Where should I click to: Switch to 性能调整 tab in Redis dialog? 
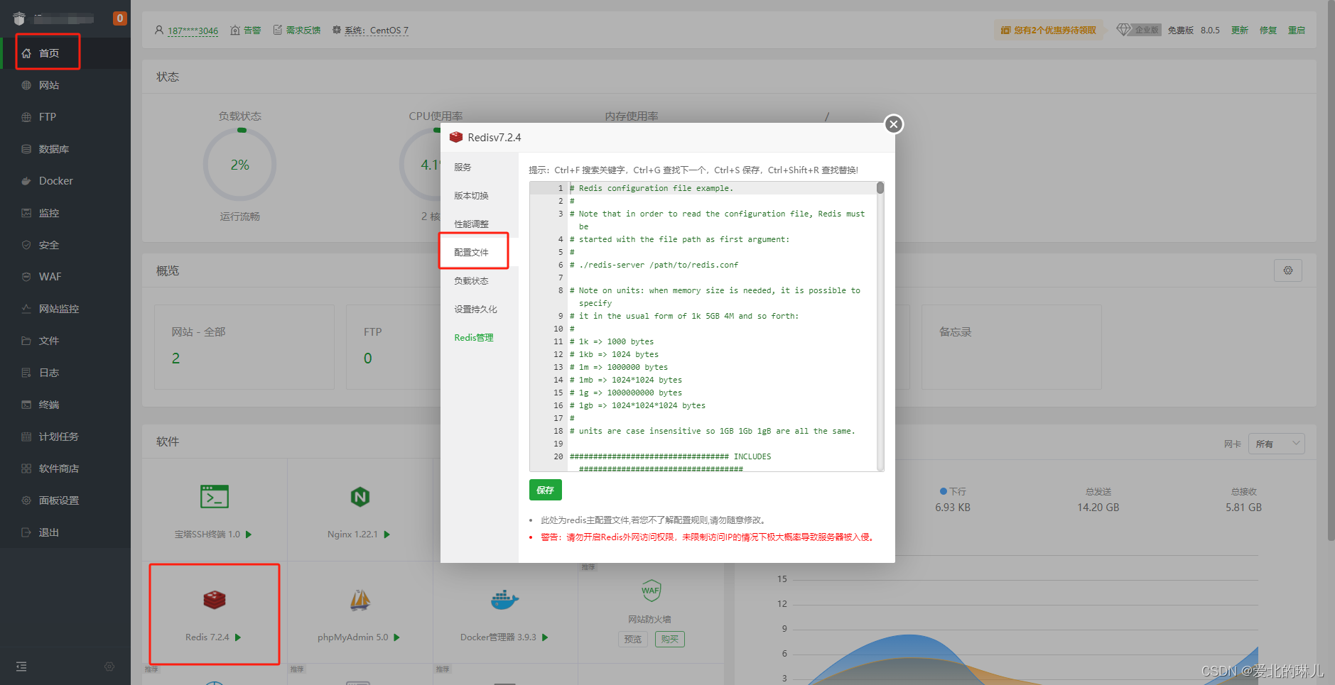480,224
